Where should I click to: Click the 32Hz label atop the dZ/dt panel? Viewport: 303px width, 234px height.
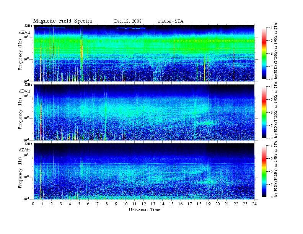[28, 144]
